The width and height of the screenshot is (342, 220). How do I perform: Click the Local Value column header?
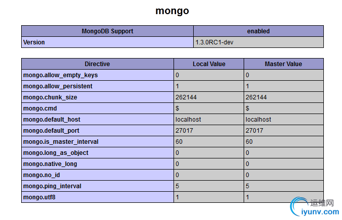click(209, 64)
